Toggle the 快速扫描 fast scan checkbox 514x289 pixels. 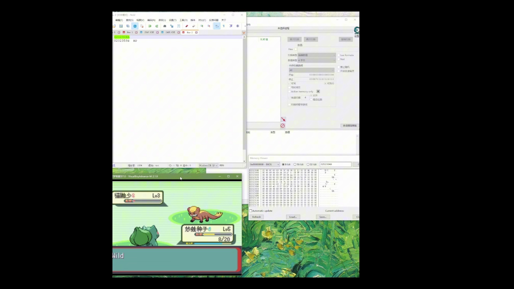(289, 98)
